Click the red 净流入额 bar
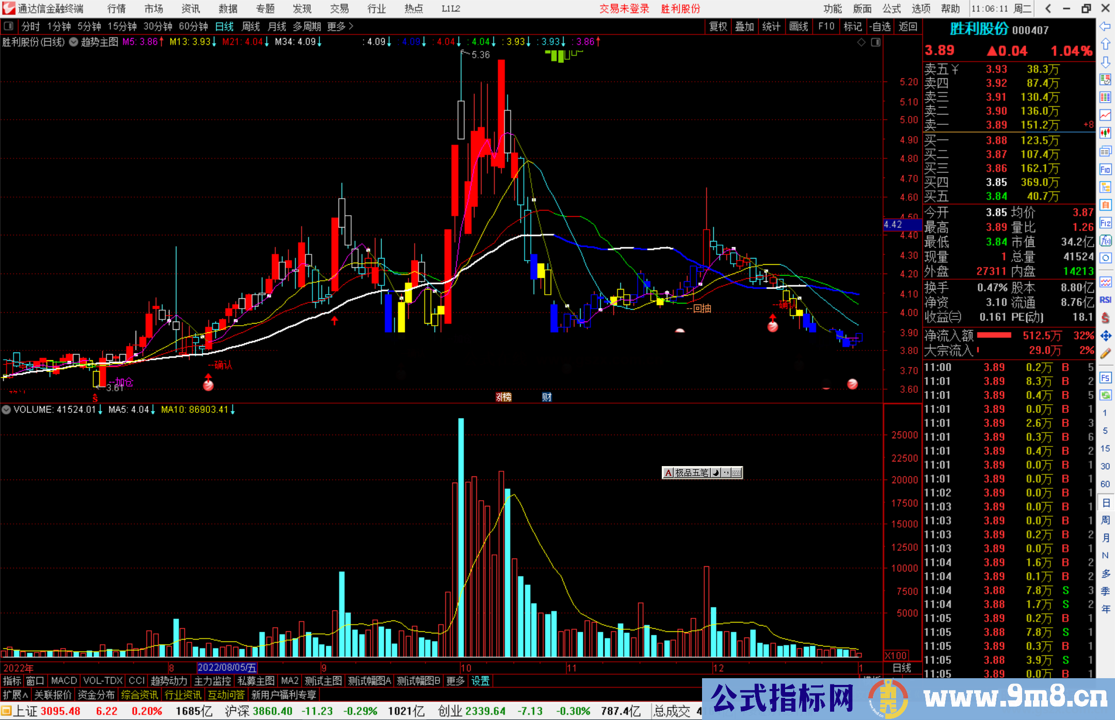1115x720 pixels. tap(994, 335)
